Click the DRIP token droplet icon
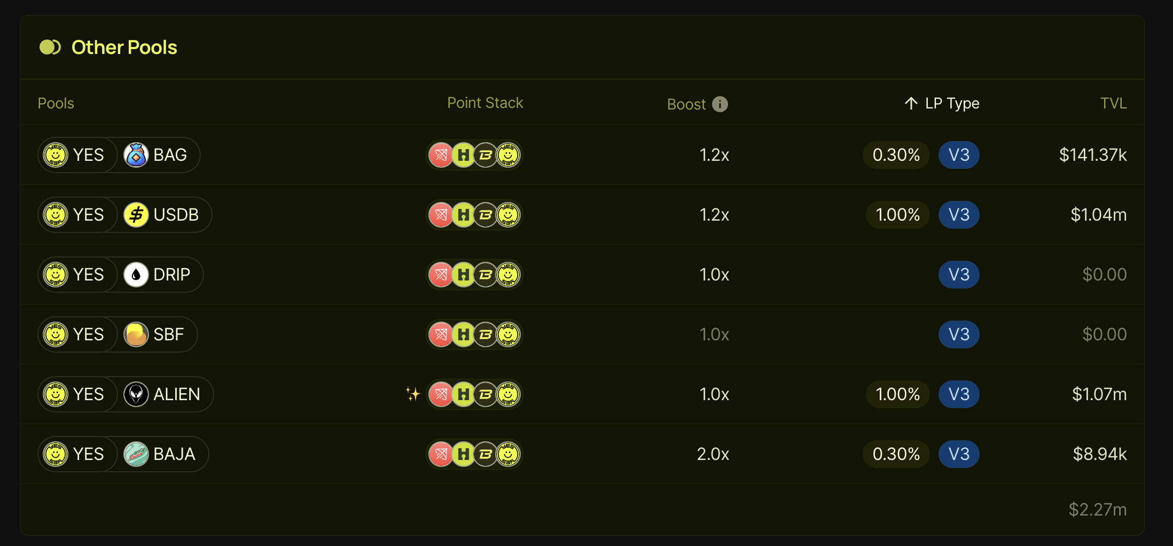 click(136, 275)
